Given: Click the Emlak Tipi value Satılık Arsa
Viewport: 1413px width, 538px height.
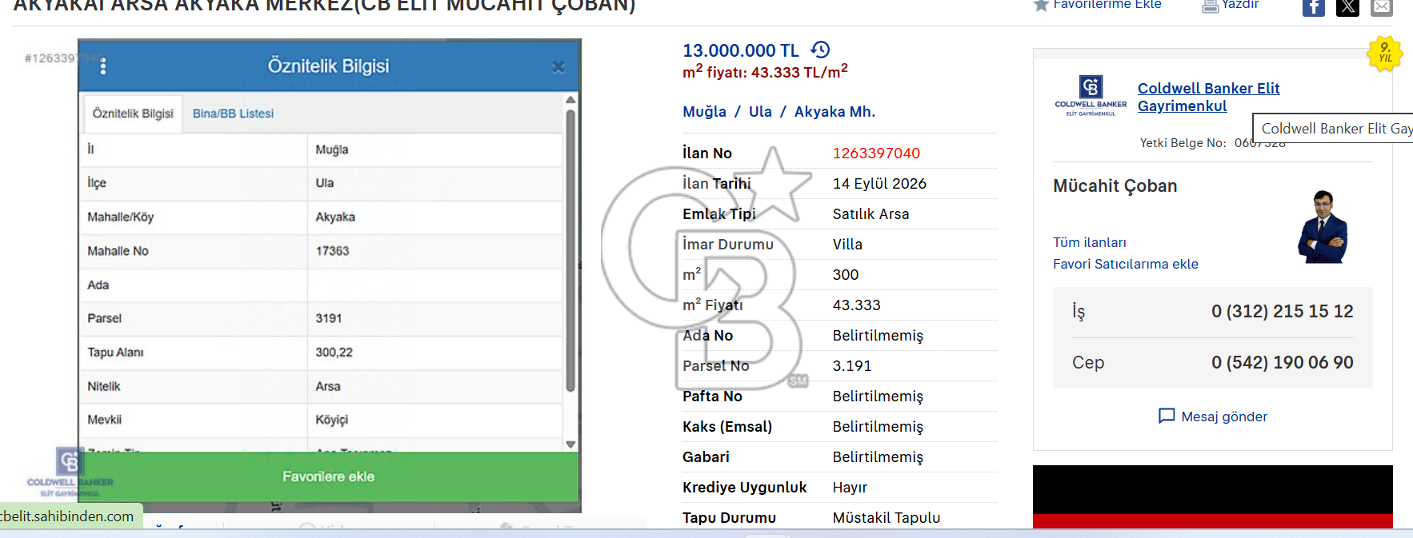Looking at the screenshot, I should (871, 214).
